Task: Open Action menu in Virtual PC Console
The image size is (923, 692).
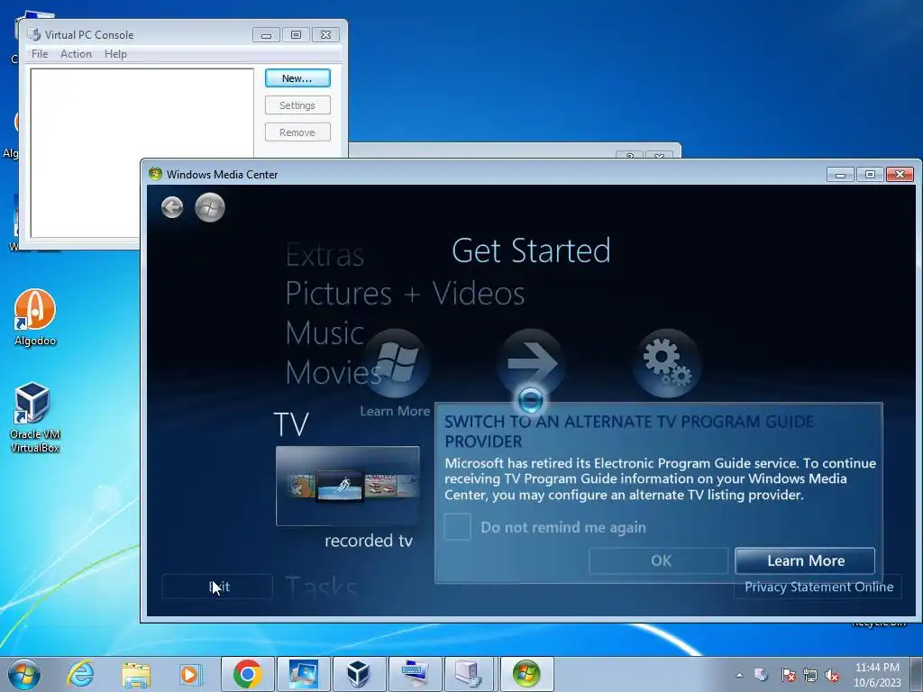Action: [x=76, y=54]
